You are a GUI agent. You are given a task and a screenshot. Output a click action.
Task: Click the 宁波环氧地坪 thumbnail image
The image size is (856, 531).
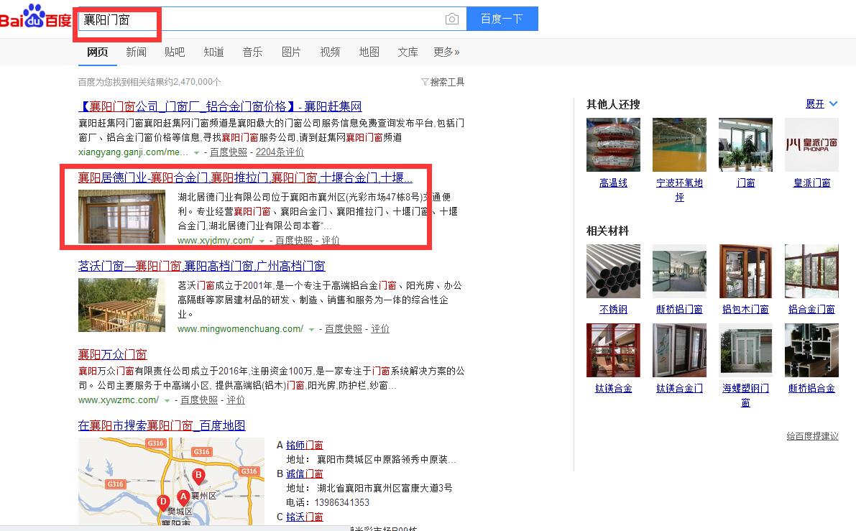pyautogui.click(x=680, y=144)
